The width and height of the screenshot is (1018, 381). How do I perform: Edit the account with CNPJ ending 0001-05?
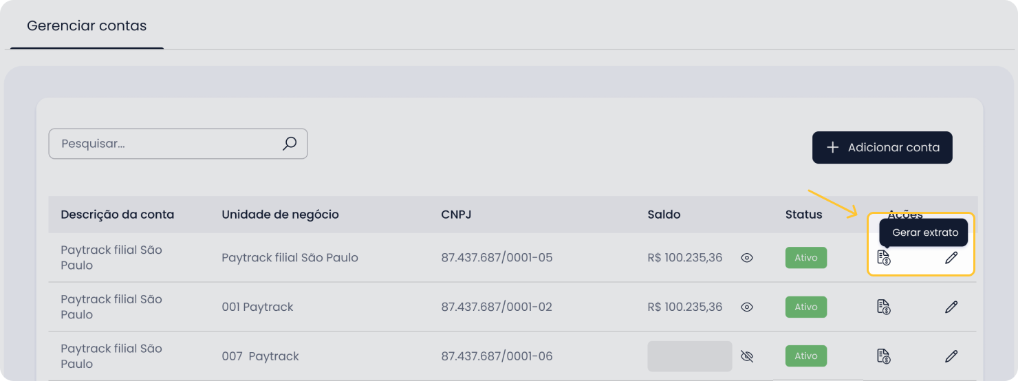(x=951, y=258)
